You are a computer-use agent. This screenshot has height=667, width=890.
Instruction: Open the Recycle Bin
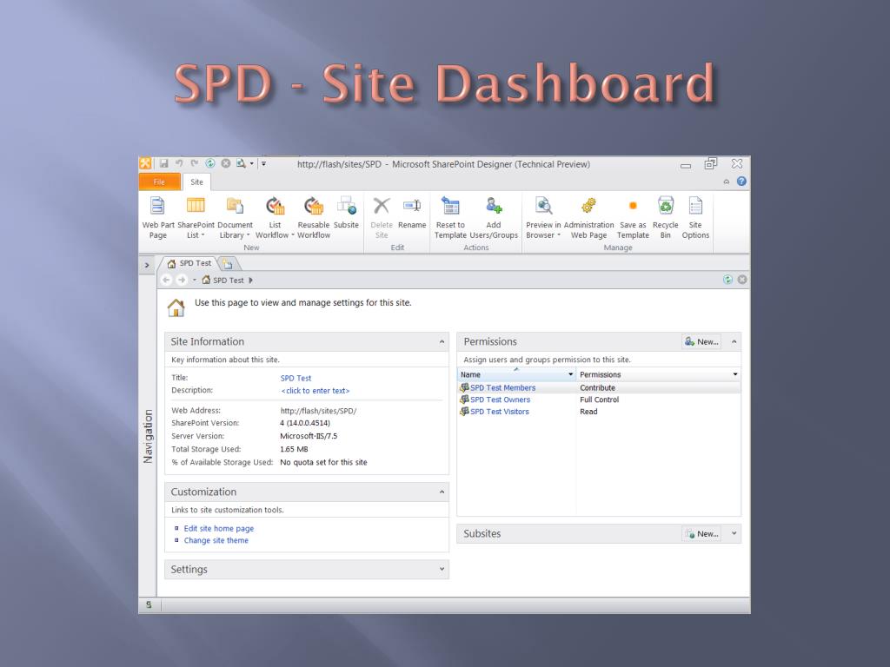pos(665,218)
